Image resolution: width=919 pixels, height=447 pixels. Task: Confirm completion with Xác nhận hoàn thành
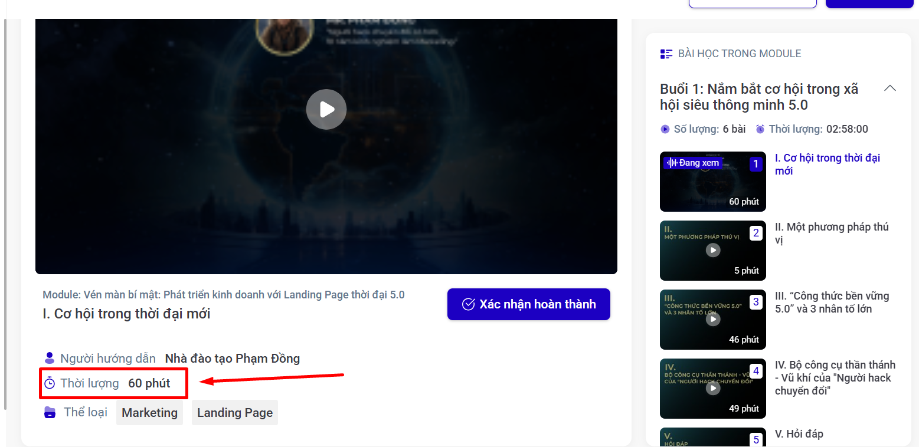click(x=529, y=304)
